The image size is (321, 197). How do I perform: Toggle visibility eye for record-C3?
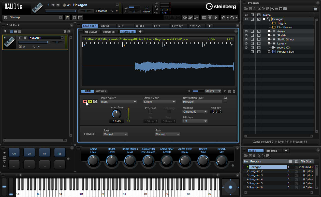[246, 48]
